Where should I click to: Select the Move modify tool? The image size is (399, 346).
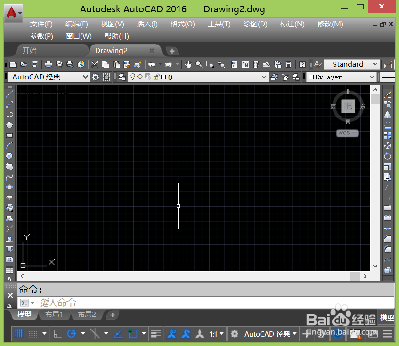coord(388,146)
